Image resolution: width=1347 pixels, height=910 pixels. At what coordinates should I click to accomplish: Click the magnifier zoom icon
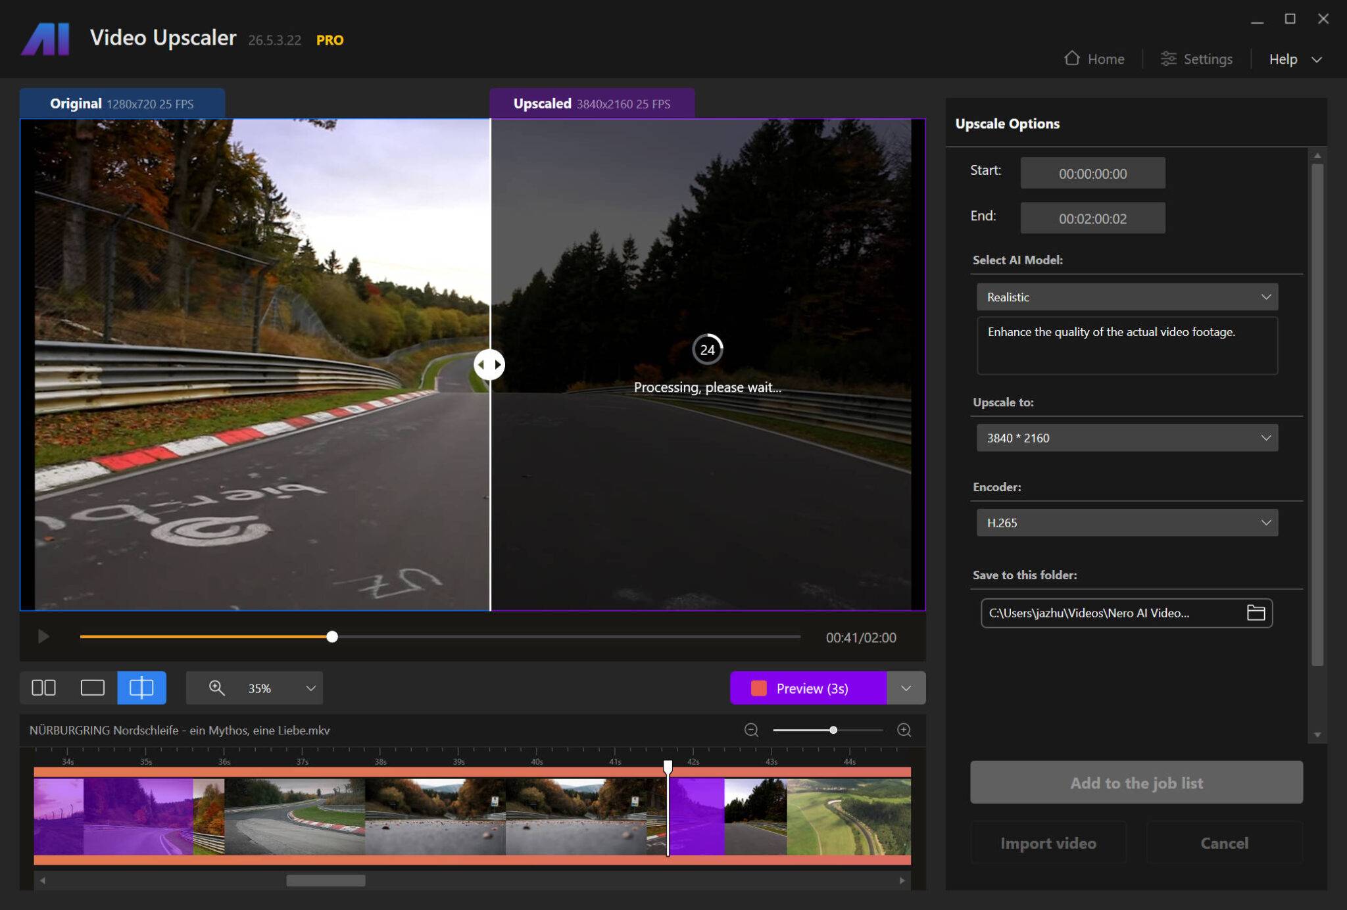pyautogui.click(x=216, y=688)
